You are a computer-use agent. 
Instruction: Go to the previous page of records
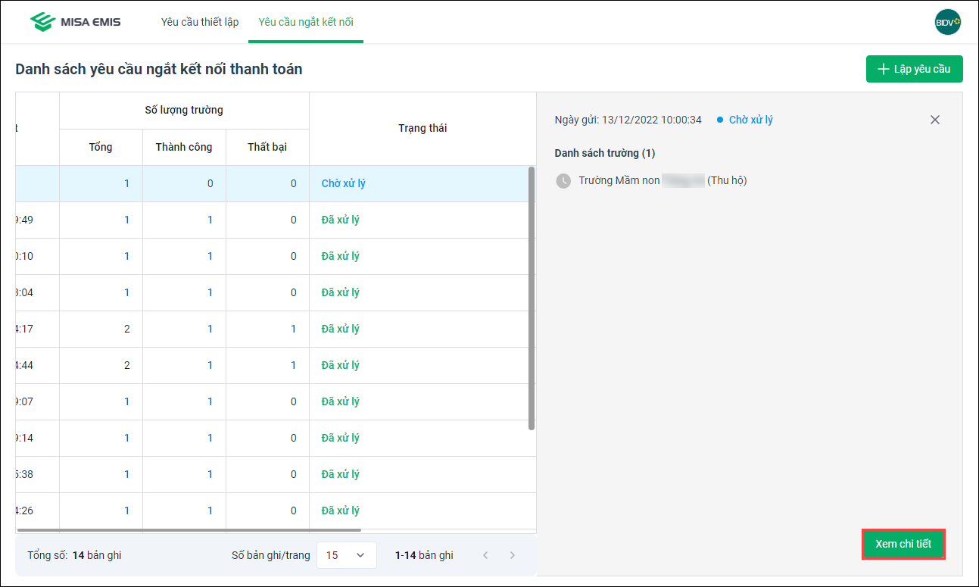tap(485, 555)
